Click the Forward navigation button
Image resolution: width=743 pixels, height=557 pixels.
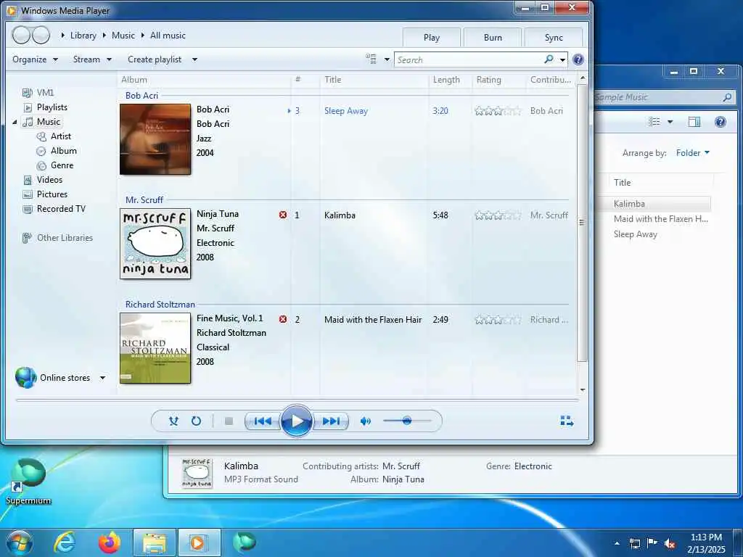(41, 35)
